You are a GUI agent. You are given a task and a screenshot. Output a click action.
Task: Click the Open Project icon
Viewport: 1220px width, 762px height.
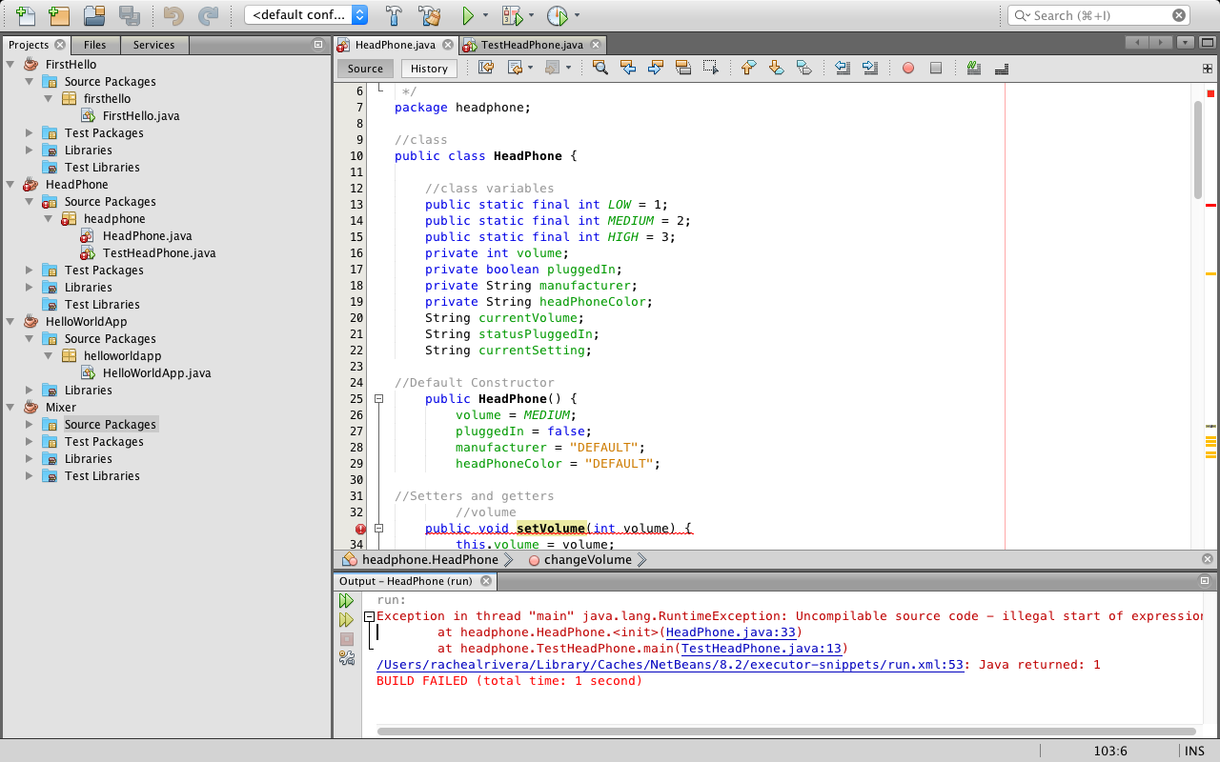tap(93, 15)
